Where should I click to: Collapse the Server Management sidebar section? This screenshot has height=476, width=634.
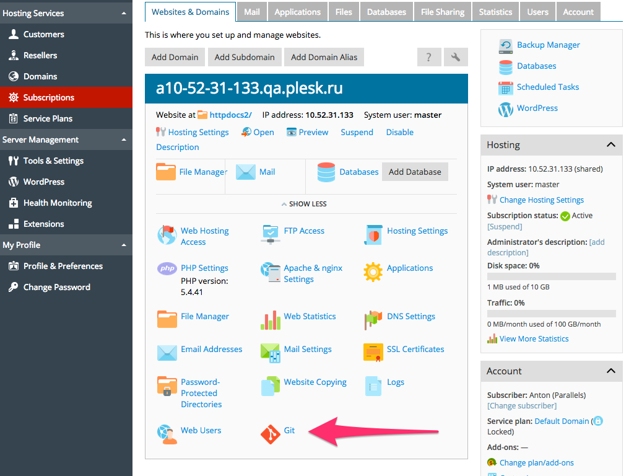124,139
